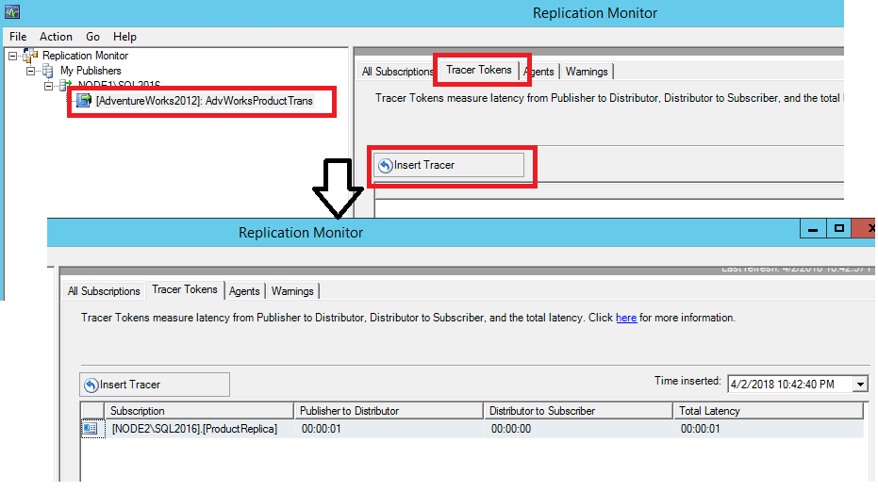878x492 pixels.
Task: Maximize the lower Replication Monitor window
Action: pos(837,229)
